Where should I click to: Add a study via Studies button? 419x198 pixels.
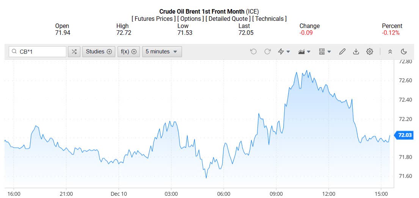pyautogui.click(x=99, y=51)
